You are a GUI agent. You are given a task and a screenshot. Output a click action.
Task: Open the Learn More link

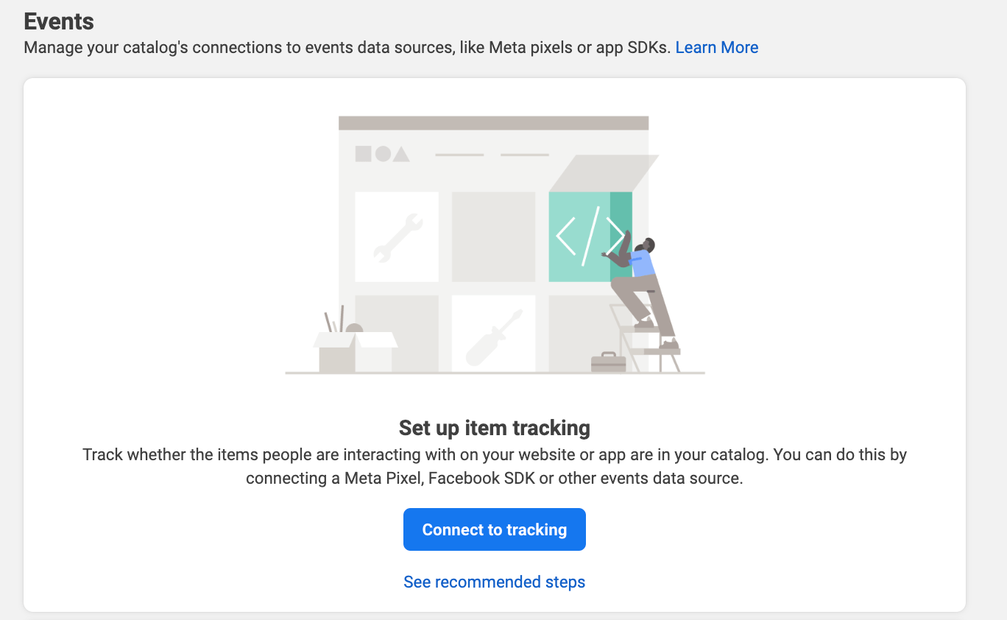(x=716, y=48)
